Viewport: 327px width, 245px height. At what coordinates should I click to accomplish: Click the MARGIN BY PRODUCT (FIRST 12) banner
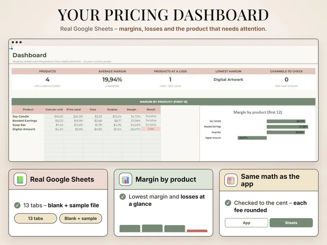[163, 102]
